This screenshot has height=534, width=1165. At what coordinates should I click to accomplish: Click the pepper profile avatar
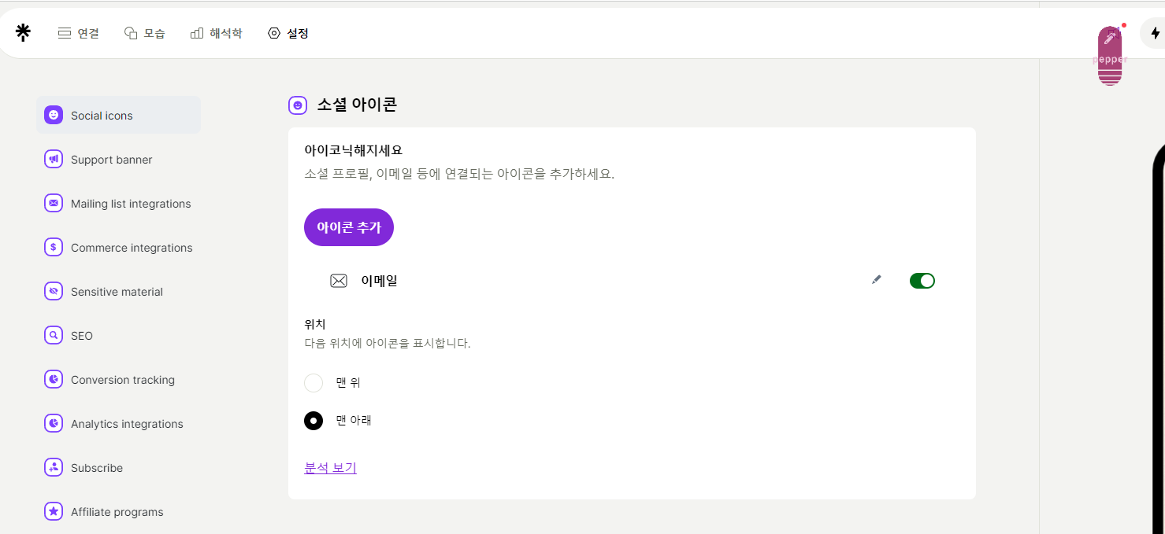(1110, 53)
